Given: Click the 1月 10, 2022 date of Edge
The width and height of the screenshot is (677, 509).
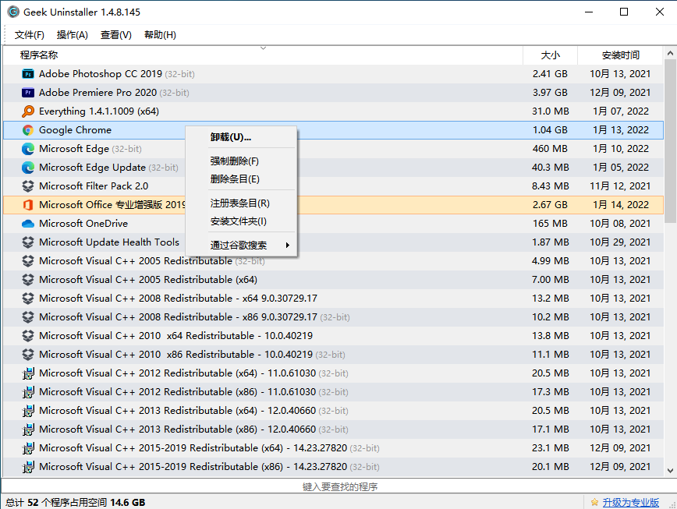Looking at the screenshot, I should point(620,149).
